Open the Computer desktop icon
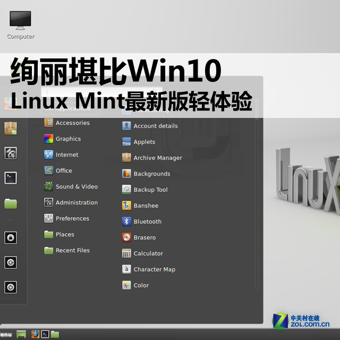The height and width of the screenshot is (340, 340). coord(20,25)
